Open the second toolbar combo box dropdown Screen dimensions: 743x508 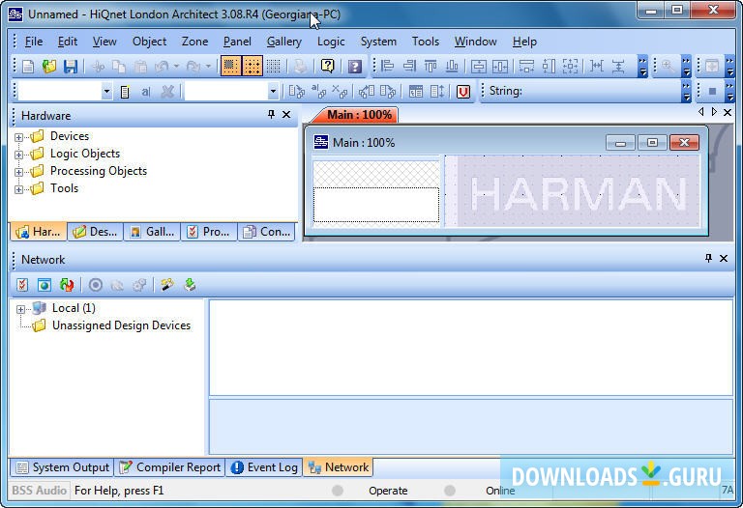pos(273,92)
